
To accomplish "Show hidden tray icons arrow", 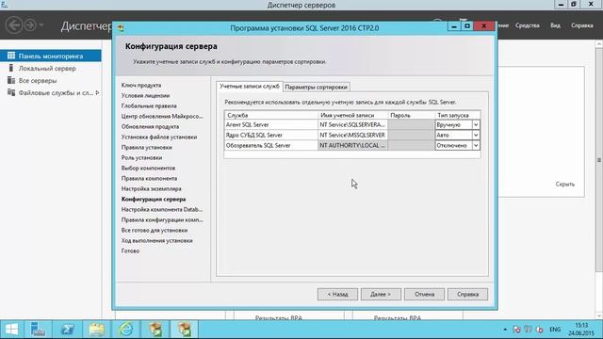I will [x=505, y=330].
